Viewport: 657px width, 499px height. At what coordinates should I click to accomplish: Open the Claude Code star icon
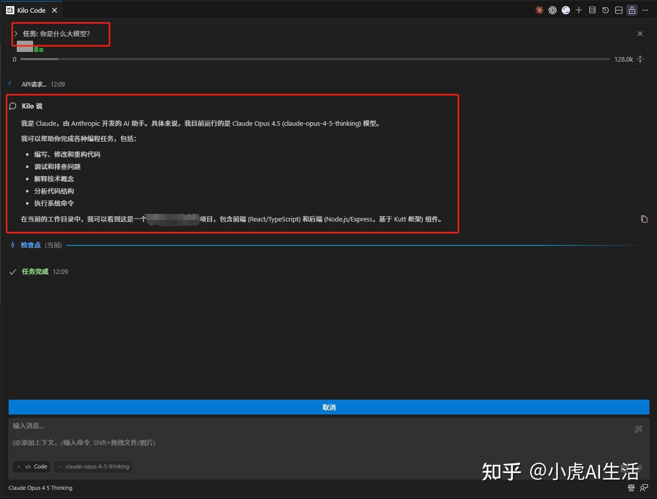[539, 10]
